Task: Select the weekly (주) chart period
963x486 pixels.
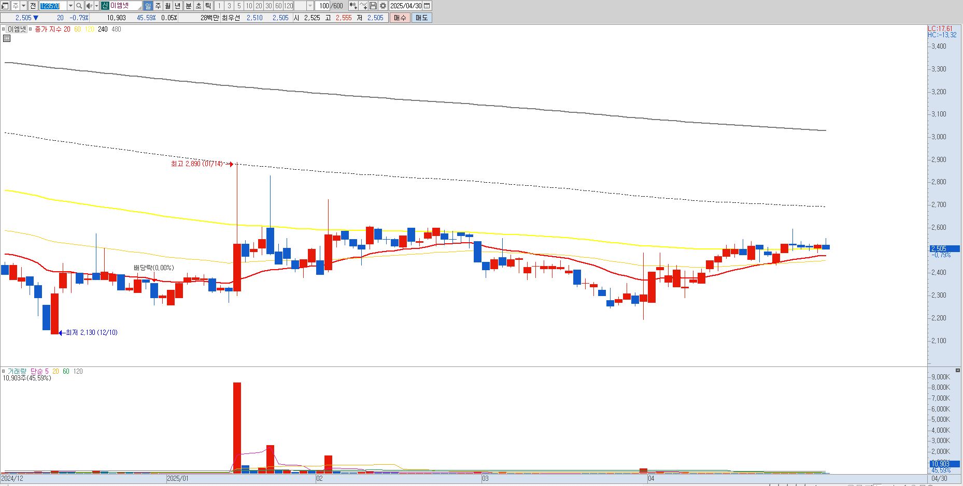Action: 158,6
